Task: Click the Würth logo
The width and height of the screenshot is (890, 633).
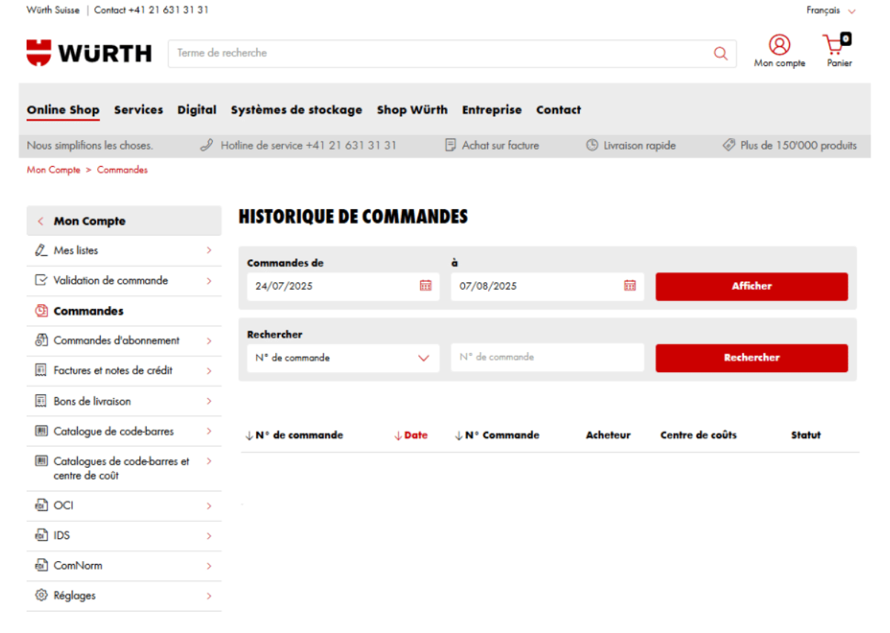Action: click(89, 53)
